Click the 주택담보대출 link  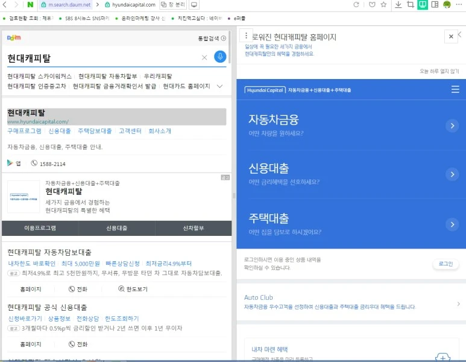(95, 131)
